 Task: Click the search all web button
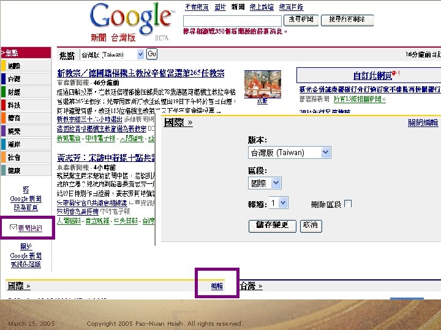(347, 20)
